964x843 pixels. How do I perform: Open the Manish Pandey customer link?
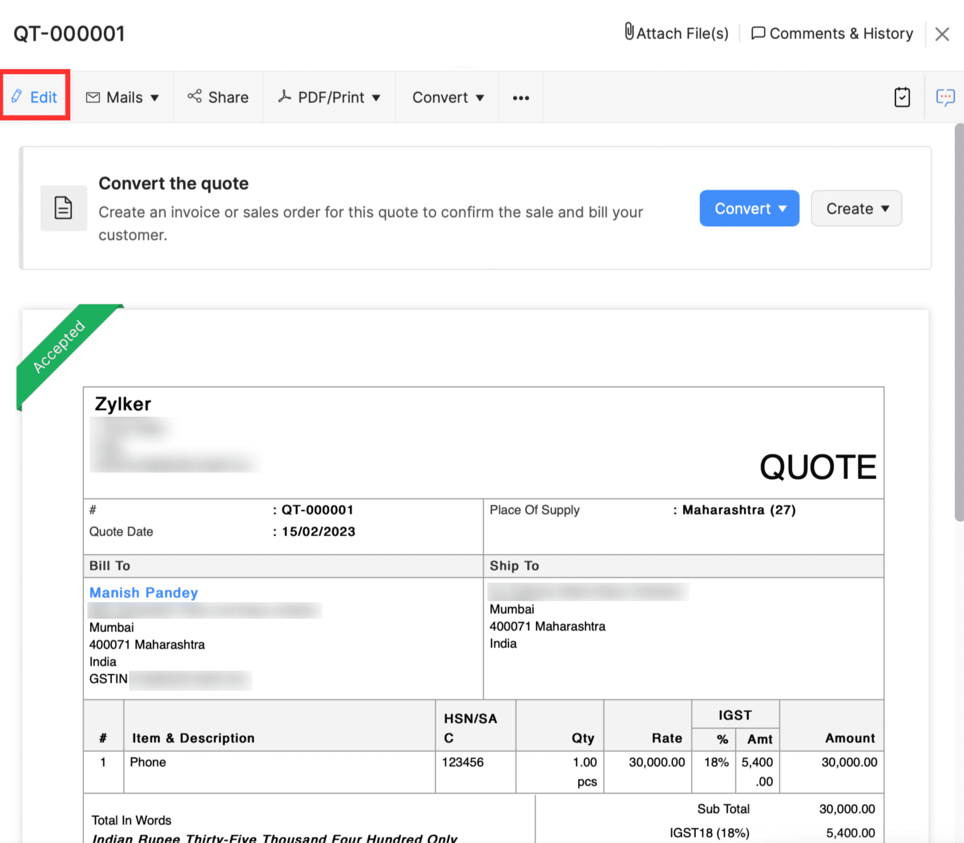[x=144, y=592]
